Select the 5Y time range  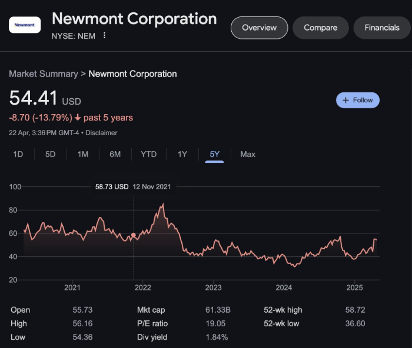(215, 154)
